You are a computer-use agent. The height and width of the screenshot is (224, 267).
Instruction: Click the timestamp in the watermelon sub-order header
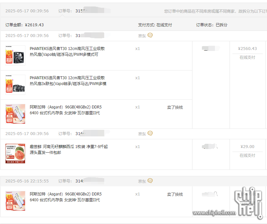pos(27,134)
